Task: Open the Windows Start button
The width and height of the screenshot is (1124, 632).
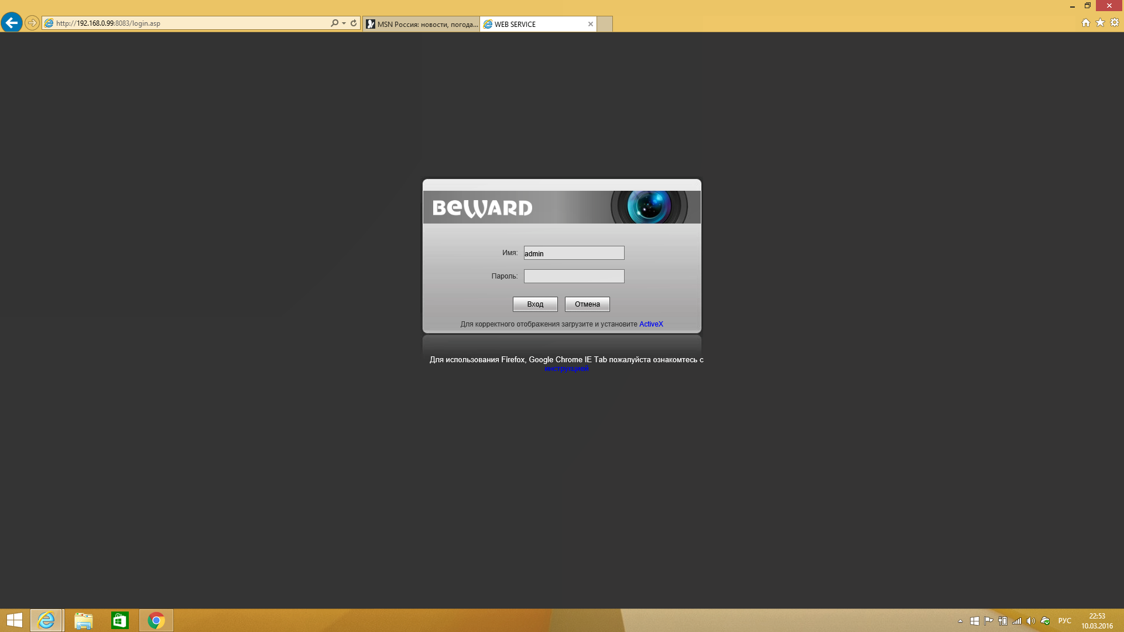Action: point(15,620)
